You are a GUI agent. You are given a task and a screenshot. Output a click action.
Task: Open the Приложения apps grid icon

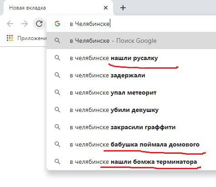(x=10, y=38)
